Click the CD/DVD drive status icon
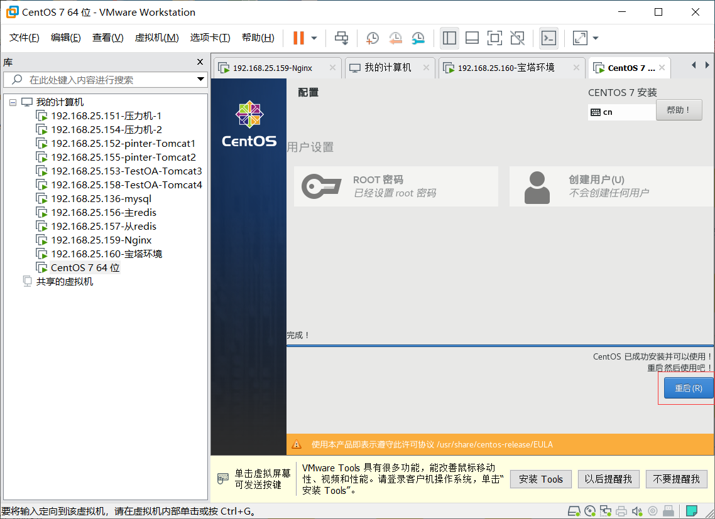The width and height of the screenshot is (715, 519). (x=590, y=511)
